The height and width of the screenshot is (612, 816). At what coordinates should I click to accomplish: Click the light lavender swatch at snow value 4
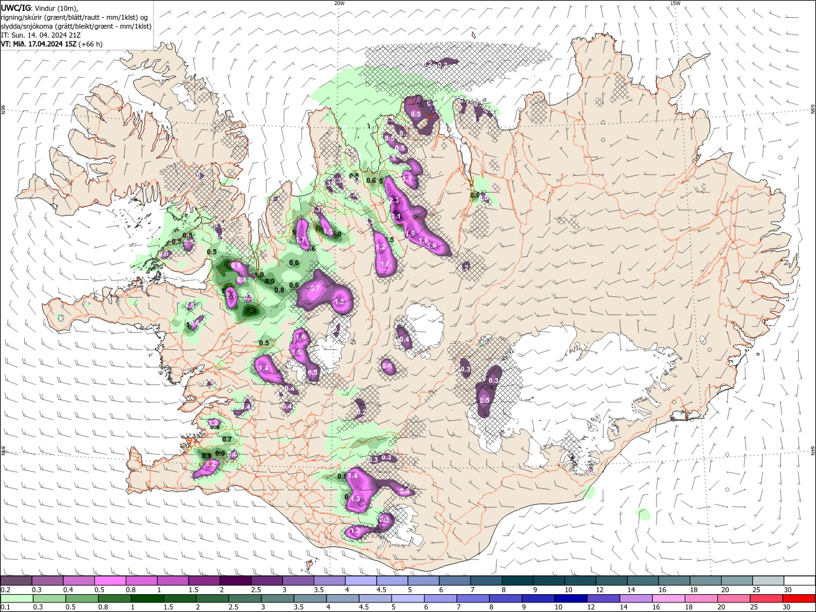(x=361, y=581)
